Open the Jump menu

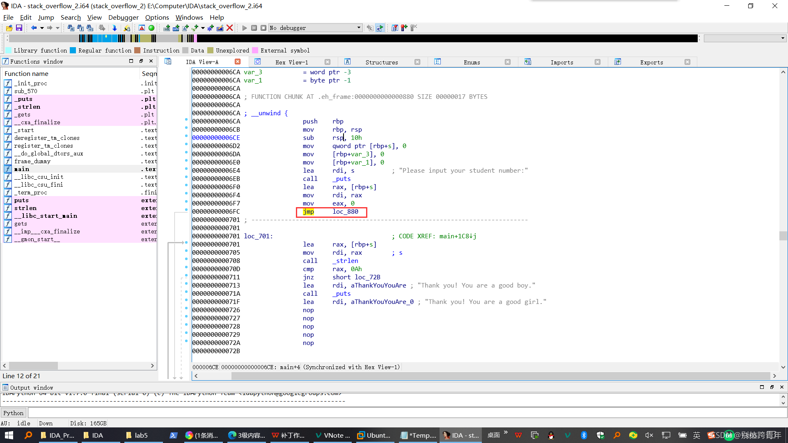click(46, 17)
